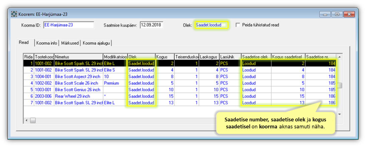Screen dimensions: 366x147
Task: Click product code 1003-001
Action: point(44,90)
